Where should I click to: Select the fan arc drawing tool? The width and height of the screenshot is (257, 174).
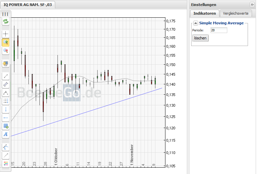(x=6, y=147)
